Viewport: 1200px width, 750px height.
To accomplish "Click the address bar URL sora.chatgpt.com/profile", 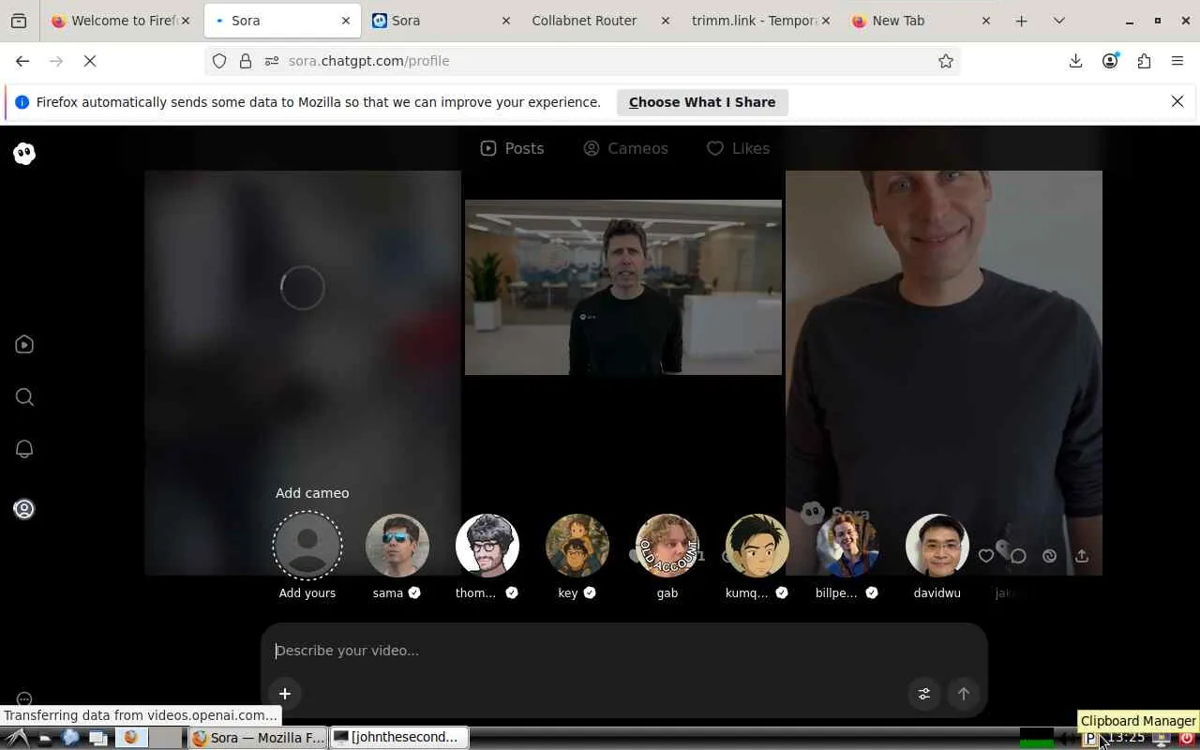I will click(x=369, y=61).
